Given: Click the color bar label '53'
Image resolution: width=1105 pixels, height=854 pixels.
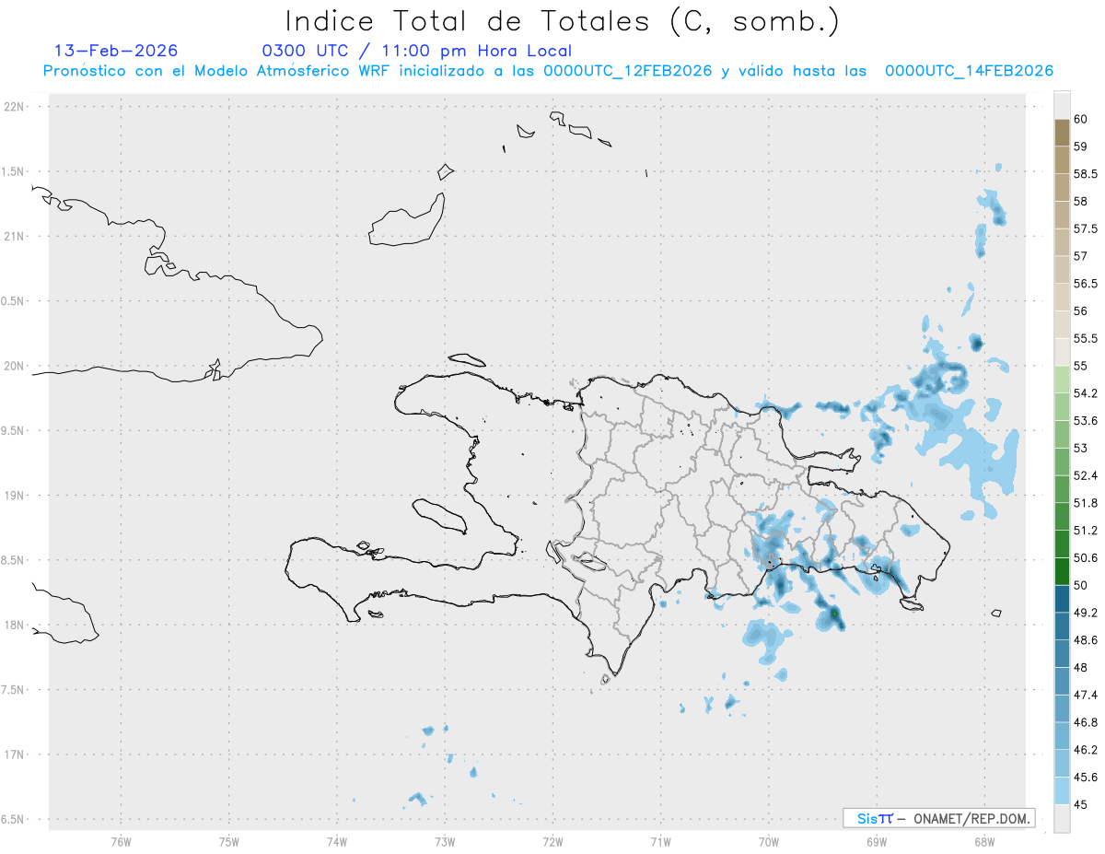Looking at the screenshot, I should click(x=1081, y=448).
